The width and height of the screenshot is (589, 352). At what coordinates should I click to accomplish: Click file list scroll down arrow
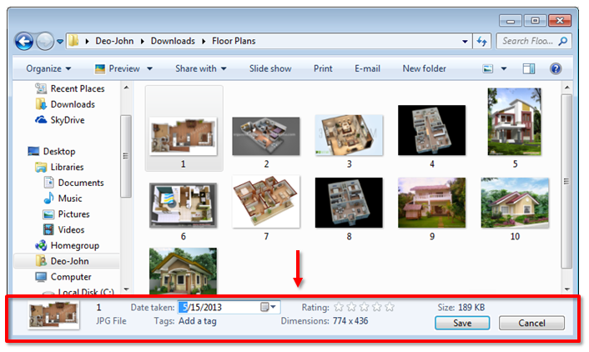(x=566, y=289)
